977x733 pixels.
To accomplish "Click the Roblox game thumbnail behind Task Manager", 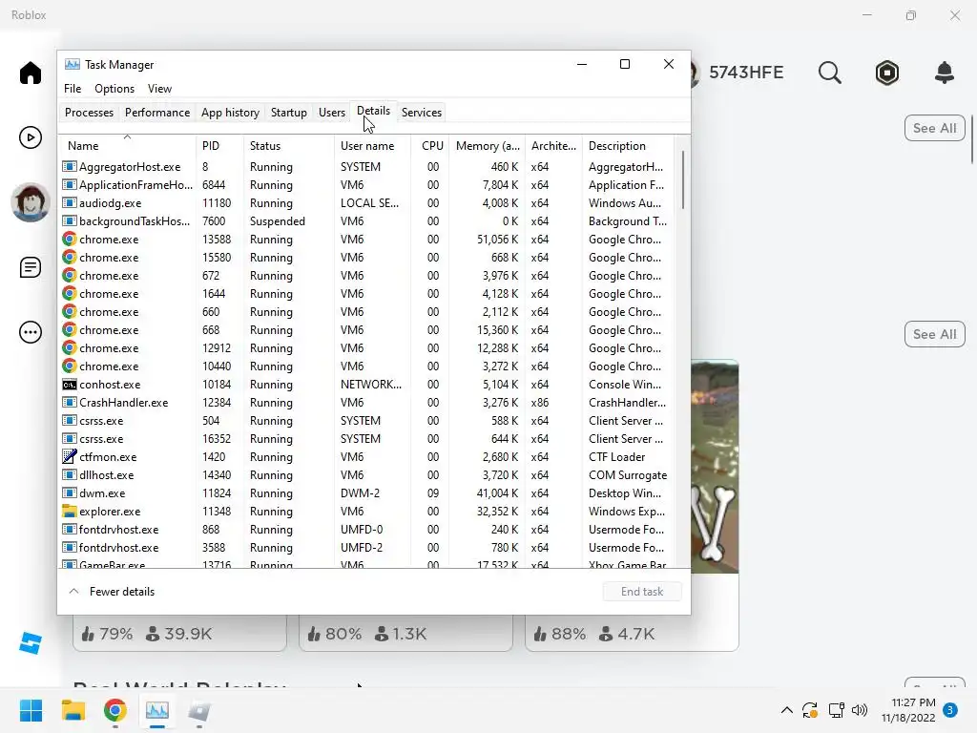I will 715,466.
